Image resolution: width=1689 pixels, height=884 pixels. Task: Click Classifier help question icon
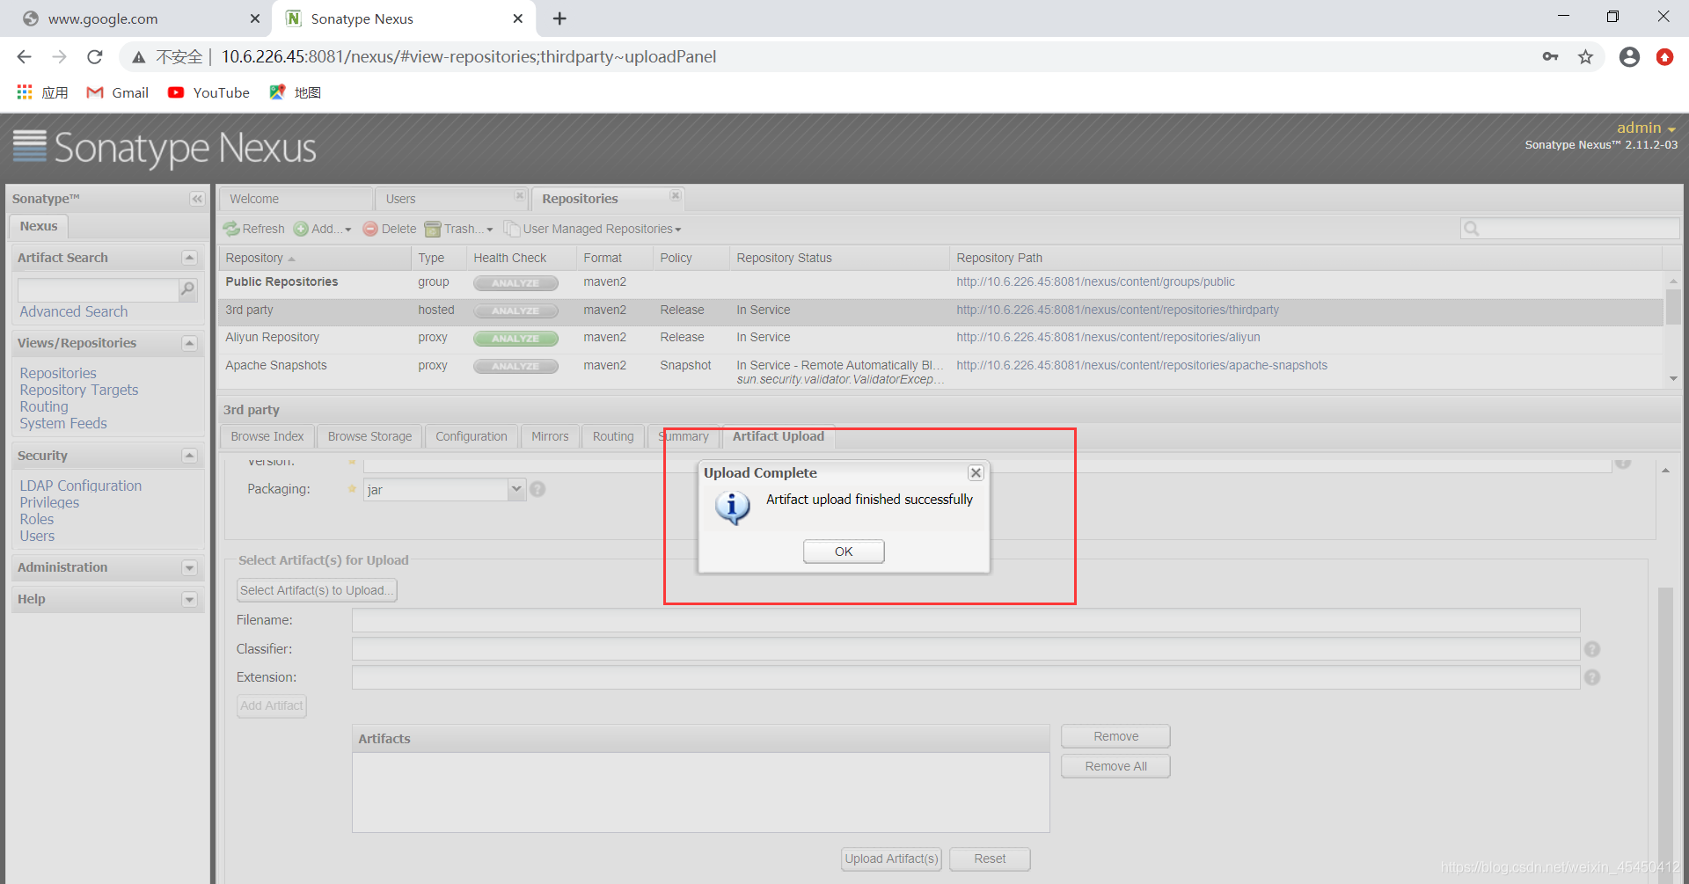pyautogui.click(x=1592, y=649)
